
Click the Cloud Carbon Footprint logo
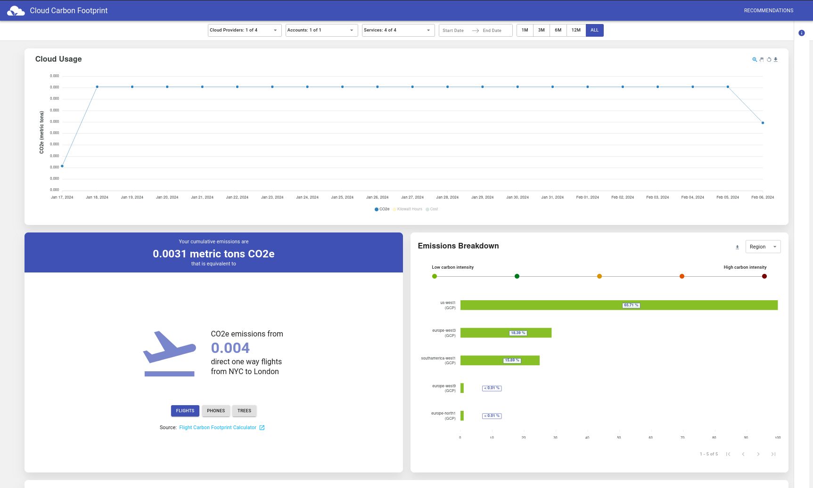click(16, 10)
